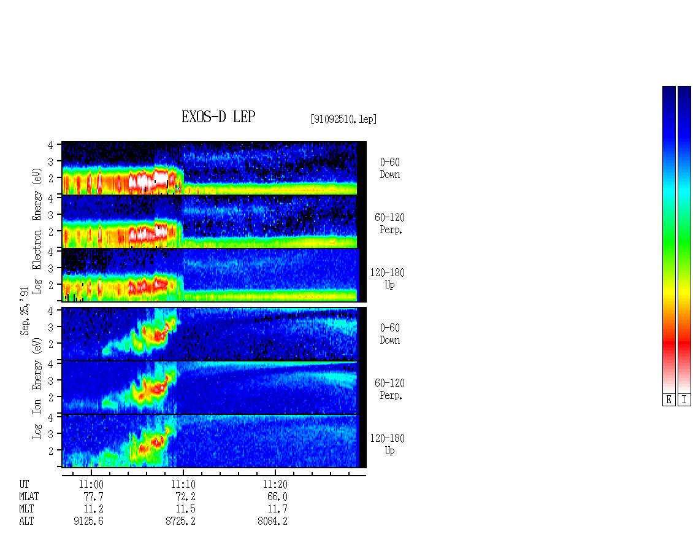
Task: Select the 11:20 UT time value
Action: point(275,484)
